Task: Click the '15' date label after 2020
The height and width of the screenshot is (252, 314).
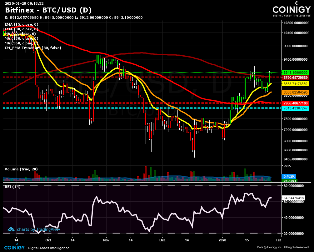Action: (x=247, y=240)
